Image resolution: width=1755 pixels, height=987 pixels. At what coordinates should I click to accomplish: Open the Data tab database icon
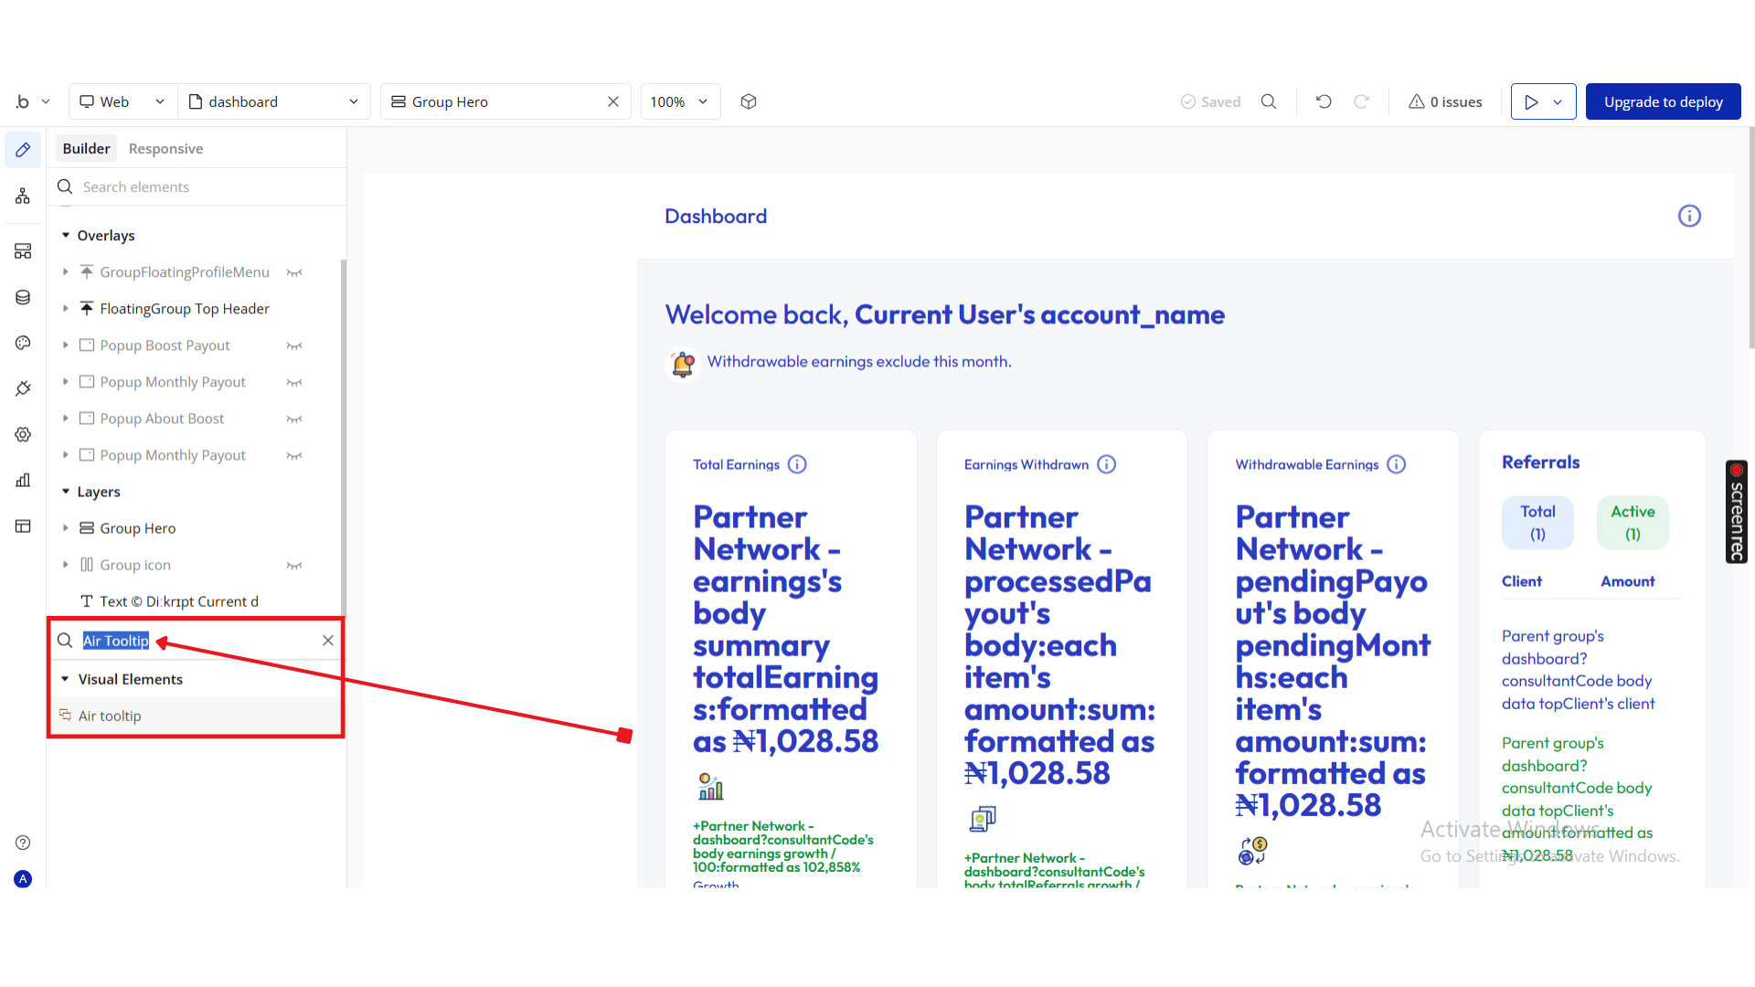tap(23, 297)
